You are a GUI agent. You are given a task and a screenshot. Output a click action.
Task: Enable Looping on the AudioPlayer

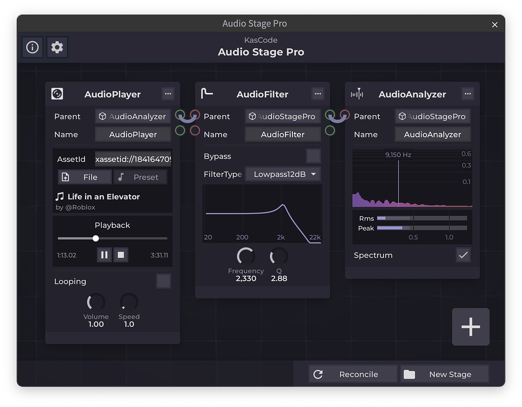pyautogui.click(x=163, y=281)
